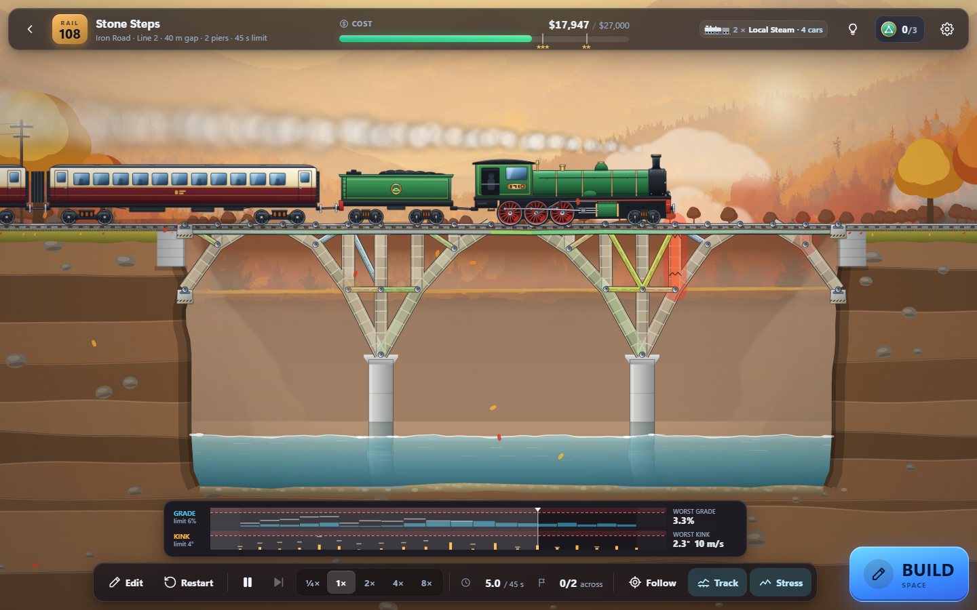Image resolution: width=977 pixels, height=610 pixels.
Task: Open the 0/3 objectives badge
Action: (x=900, y=29)
